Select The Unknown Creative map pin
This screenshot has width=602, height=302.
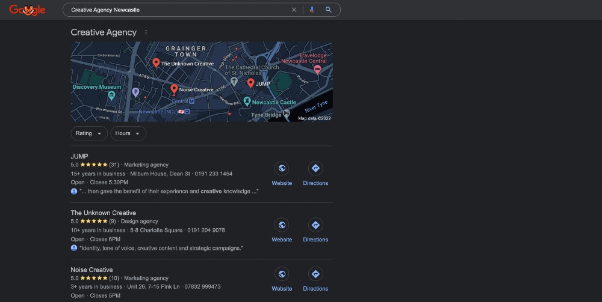click(156, 63)
